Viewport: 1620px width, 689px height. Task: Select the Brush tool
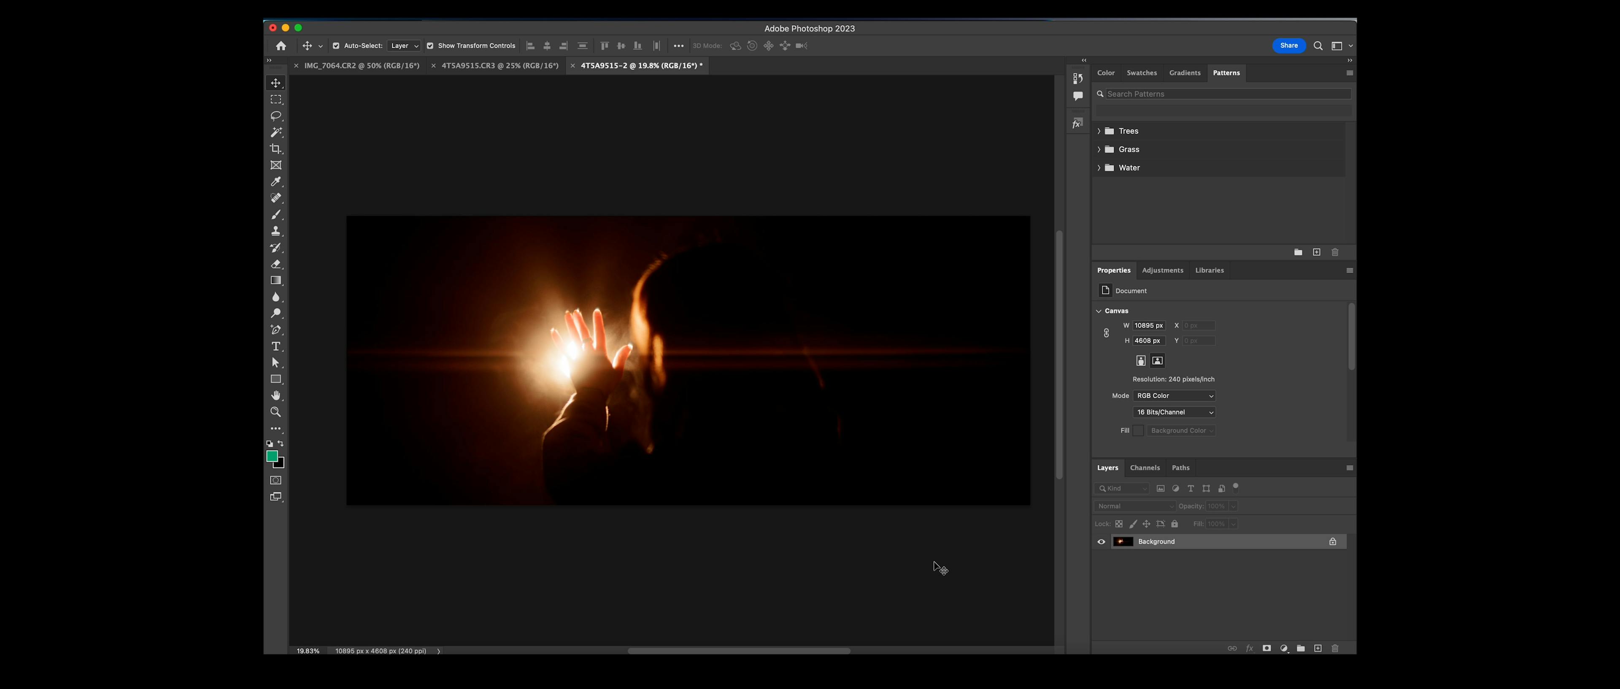point(275,215)
